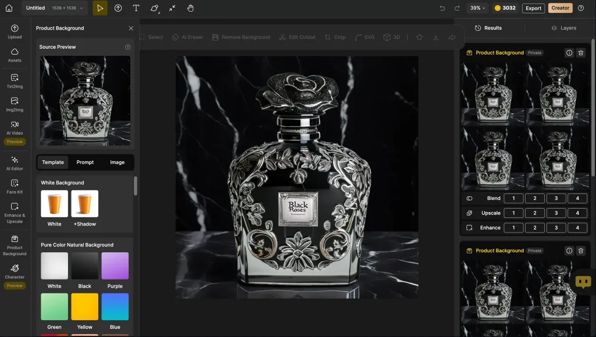The height and width of the screenshot is (337, 596).
Task: Show info for first Product Background result
Action: (569, 53)
